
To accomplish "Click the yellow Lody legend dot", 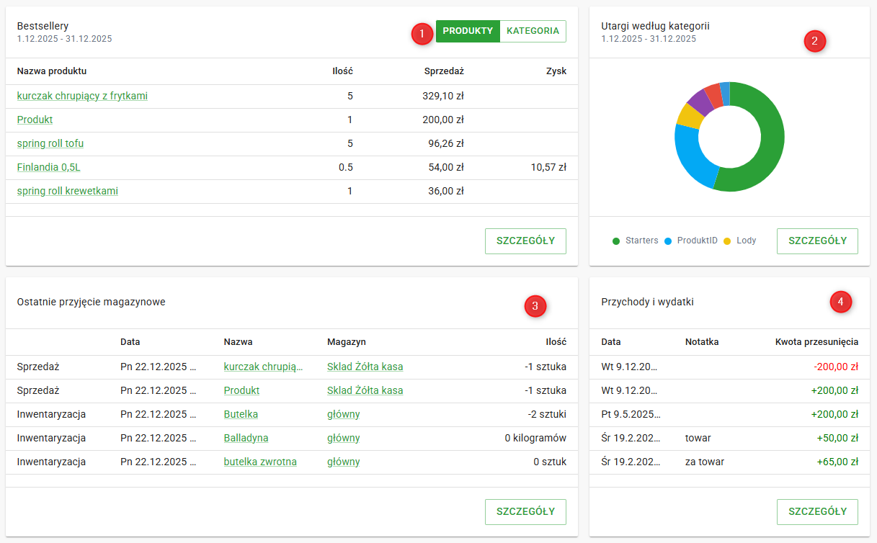I will pos(727,241).
